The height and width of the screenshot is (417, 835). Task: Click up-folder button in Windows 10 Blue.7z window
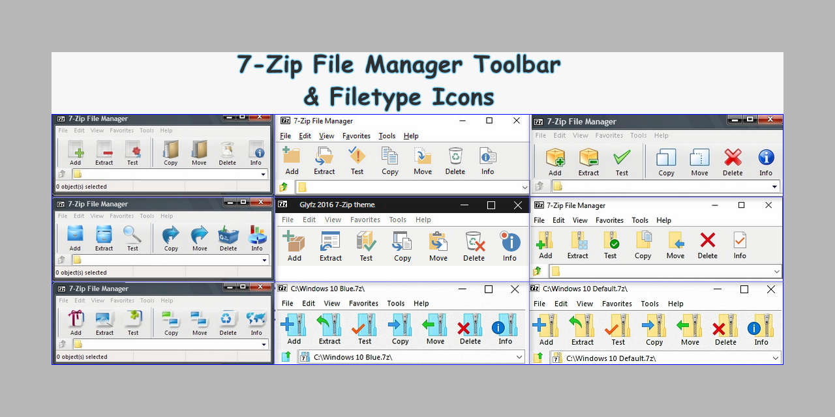point(286,356)
